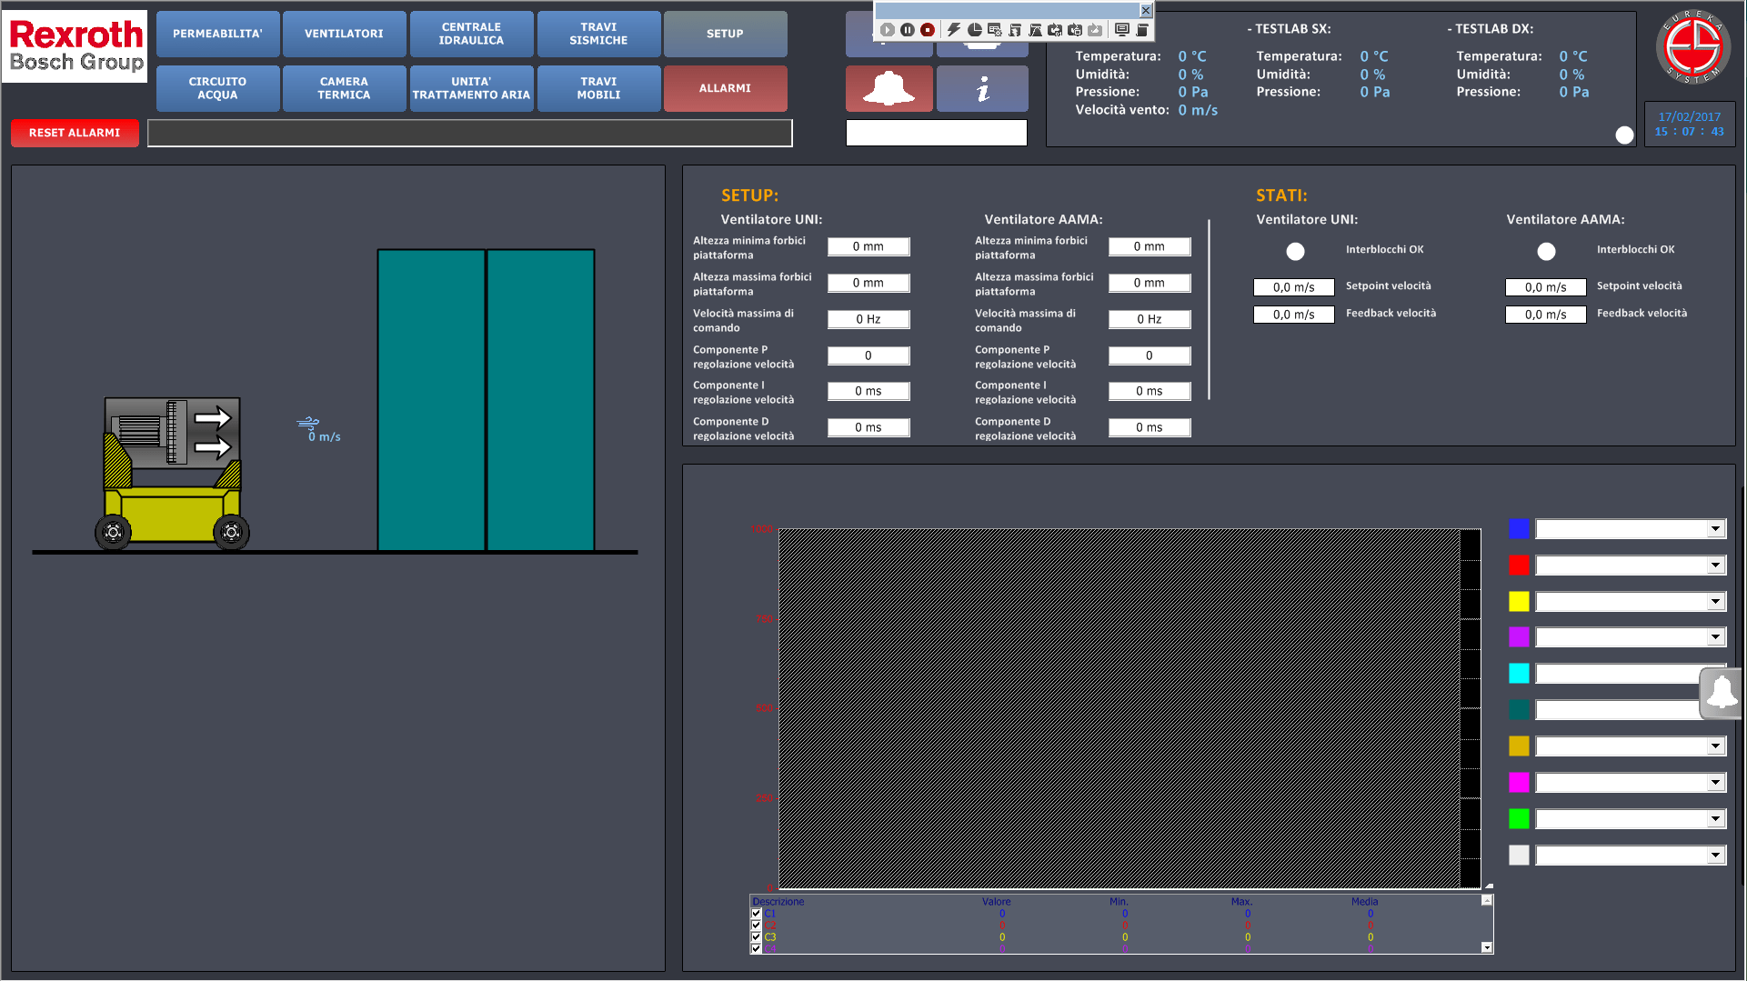Click the red ALLARMI button
The image size is (1747, 981).
[725, 88]
